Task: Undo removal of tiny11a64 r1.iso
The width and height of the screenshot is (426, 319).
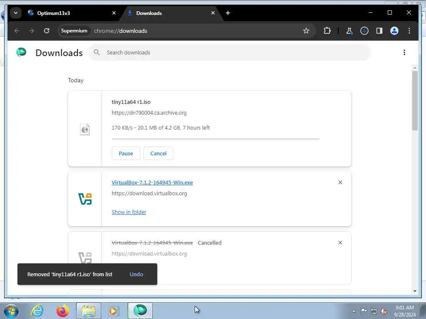Action: click(136, 274)
